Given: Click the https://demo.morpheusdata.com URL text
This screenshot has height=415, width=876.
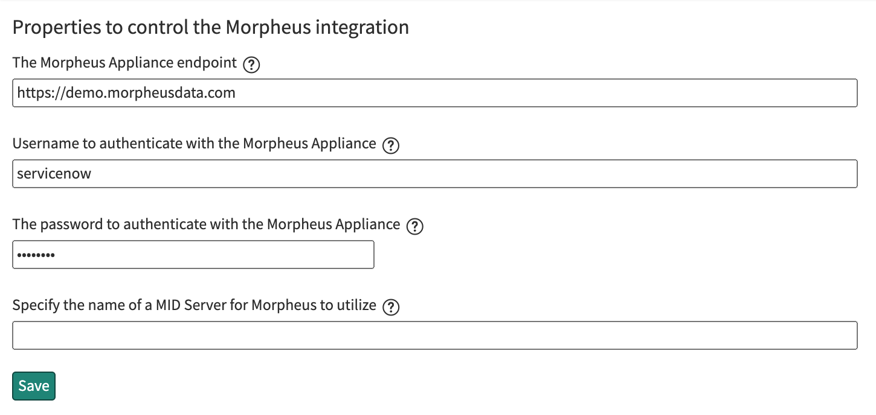Looking at the screenshot, I should tap(126, 93).
